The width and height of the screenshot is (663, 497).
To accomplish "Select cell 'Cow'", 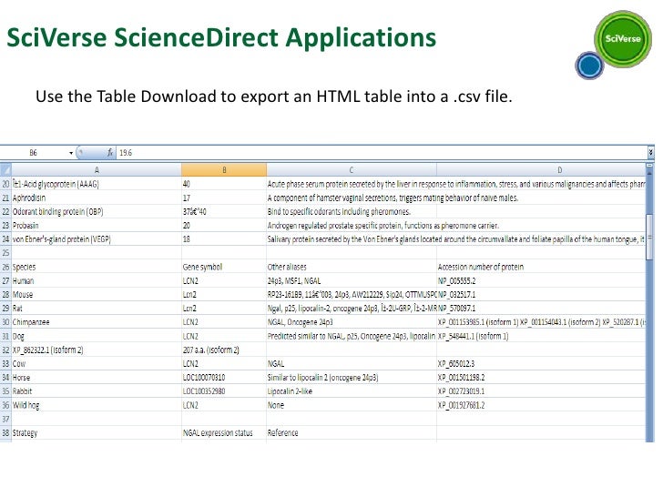I will click(97, 363).
